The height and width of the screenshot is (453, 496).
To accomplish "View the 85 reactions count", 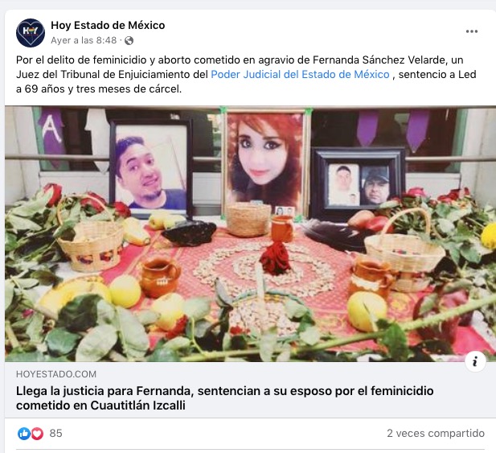I will click(55, 433).
